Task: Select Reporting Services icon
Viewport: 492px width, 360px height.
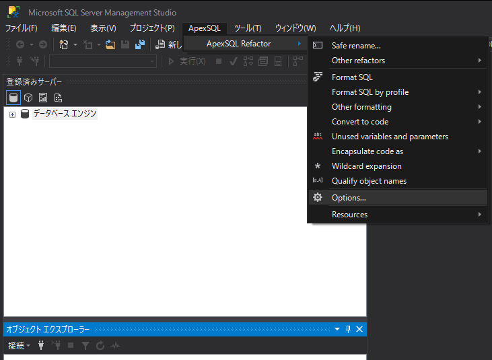Action: tap(43, 98)
